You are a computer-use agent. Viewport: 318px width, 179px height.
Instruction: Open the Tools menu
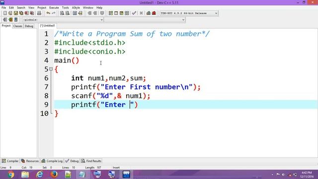pyautogui.click(x=65, y=8)
